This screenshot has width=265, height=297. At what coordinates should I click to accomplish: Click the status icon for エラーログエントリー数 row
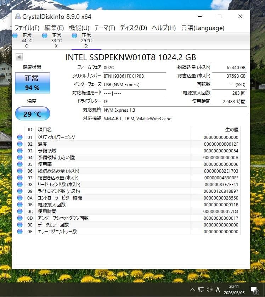point(20,231)
